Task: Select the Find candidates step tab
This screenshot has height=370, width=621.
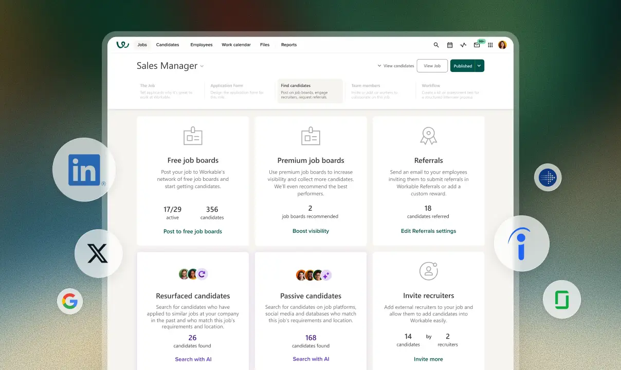Action: click(310, 91)
